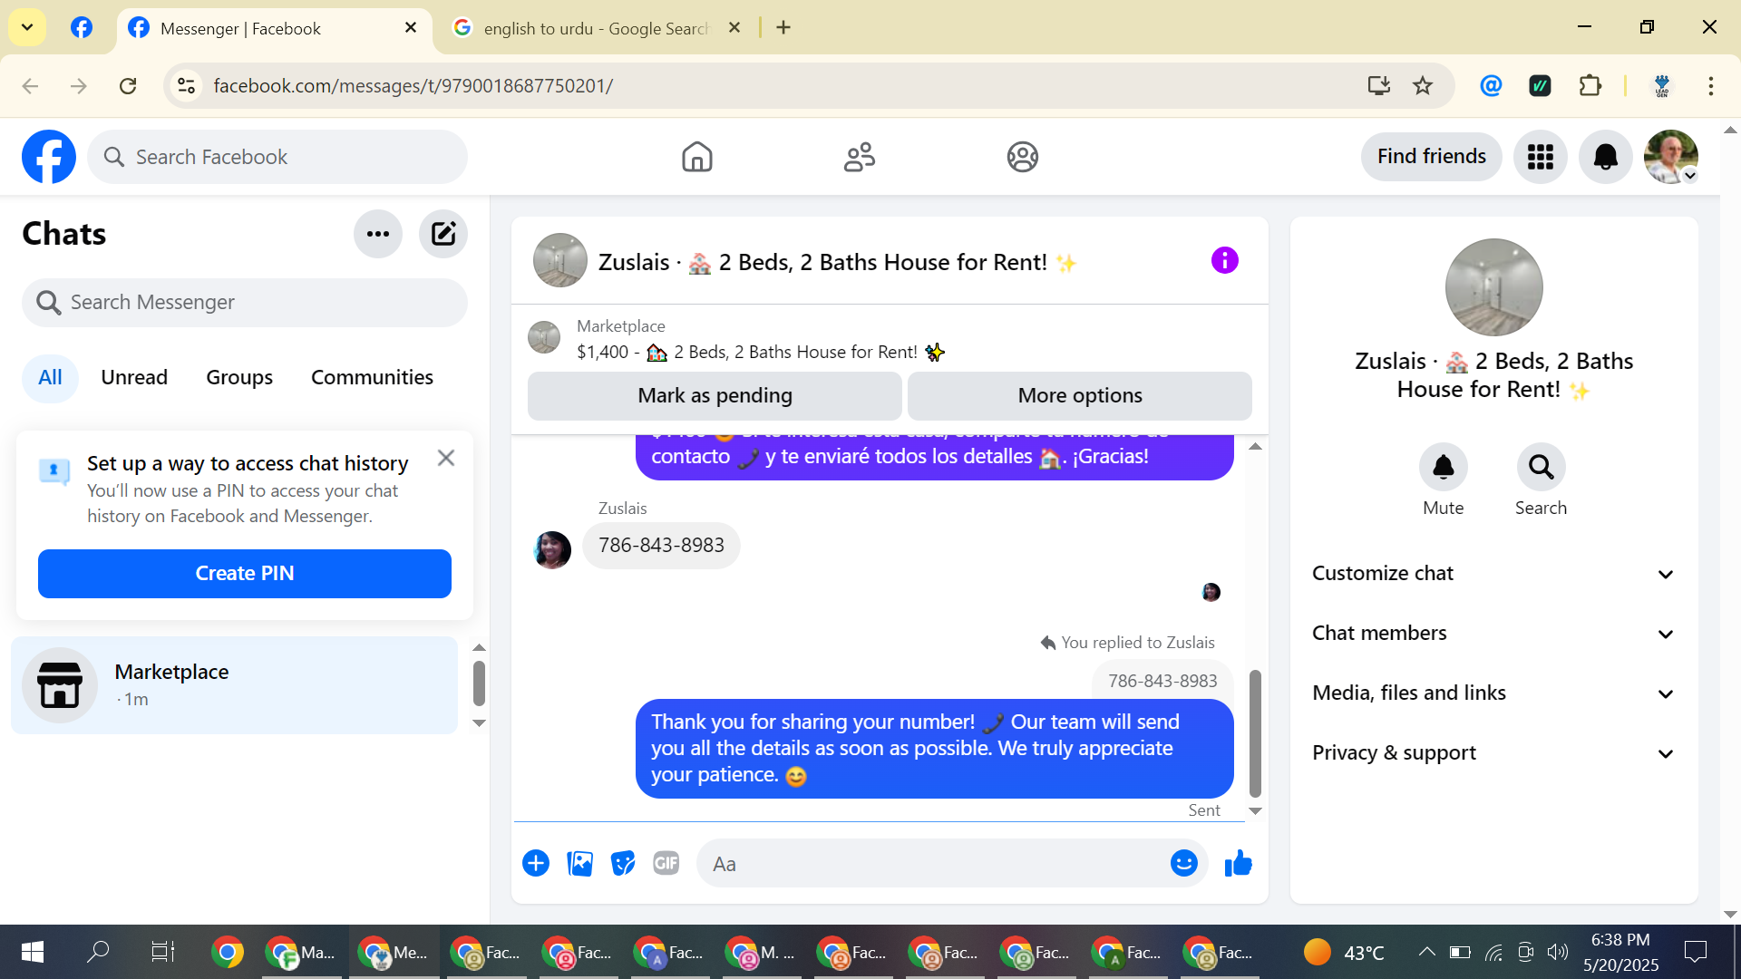Screen dimensions: 1741x979
Task: Switch to the Unread chats tab
Action: 134,377
